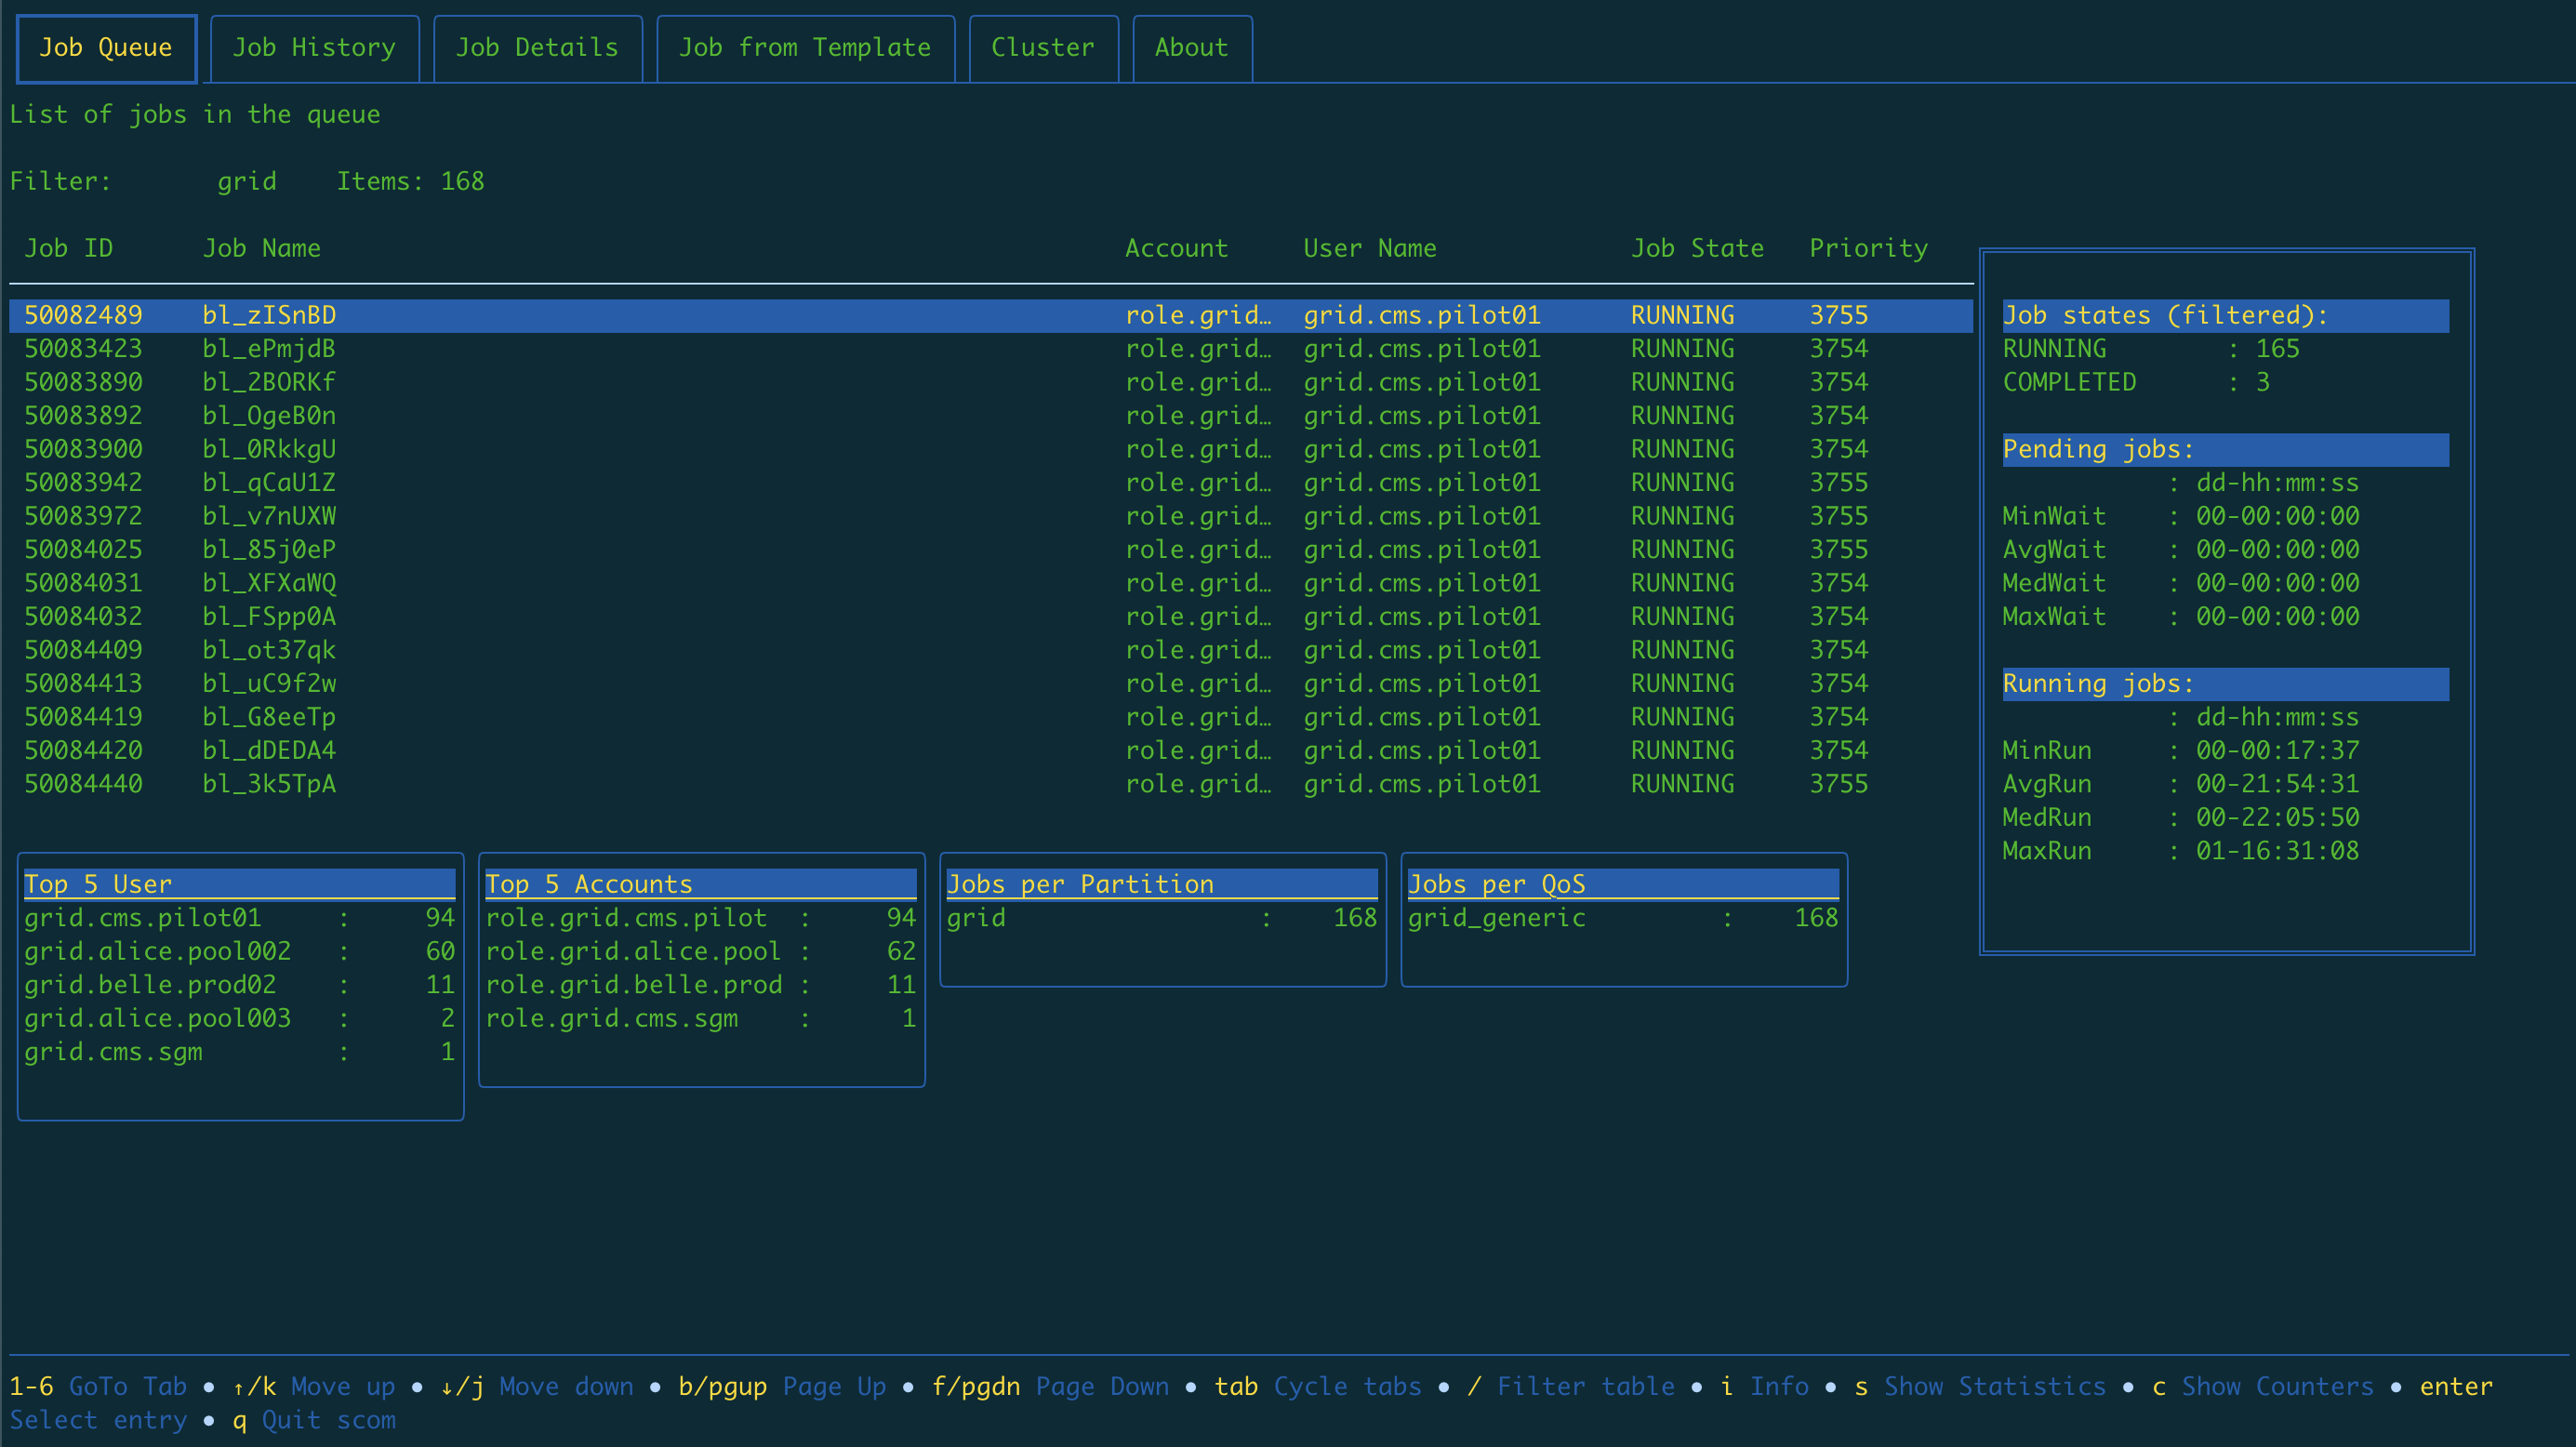
Task: Click the Job Queue tab
Action: (106, 48)
